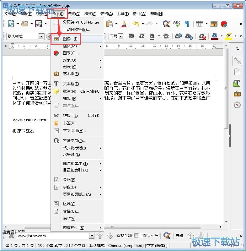The width and height of the screenshot is (246, 251).
Task: Open the 帮助 menu
Action: 157,14
